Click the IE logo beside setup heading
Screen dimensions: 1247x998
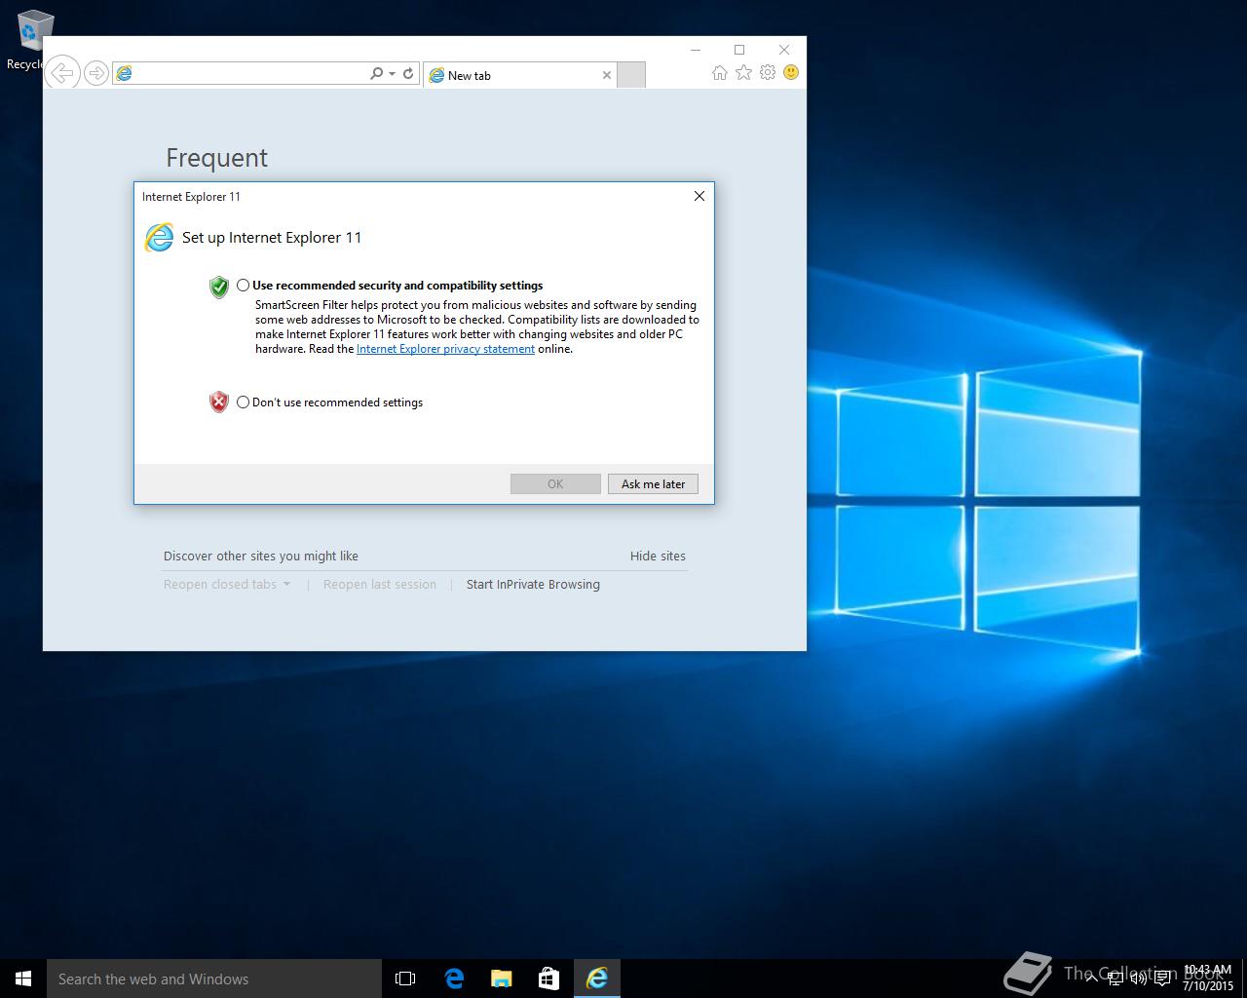click(x=159, y=237)
